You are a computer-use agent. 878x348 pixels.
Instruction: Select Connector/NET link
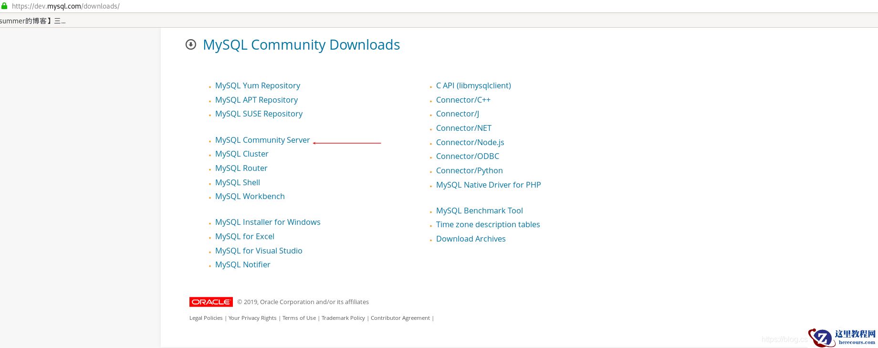pos(464,128)
